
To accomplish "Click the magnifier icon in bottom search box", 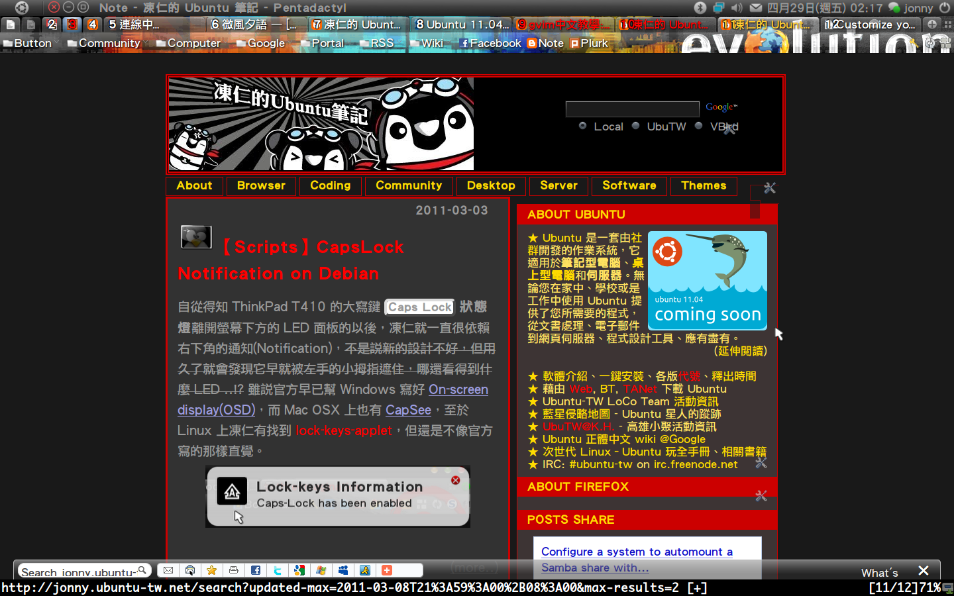I will [142, 570].
